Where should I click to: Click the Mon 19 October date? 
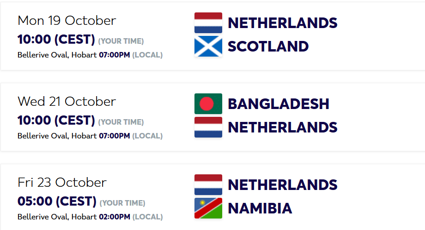(67, 21)
